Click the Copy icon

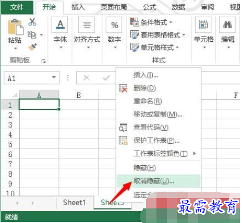[32, 34]
